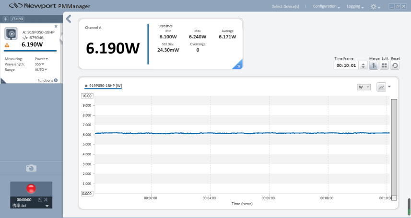The image size is (411, 218).
Task: Open log settings wrench icon
Action: pos(46,199)
